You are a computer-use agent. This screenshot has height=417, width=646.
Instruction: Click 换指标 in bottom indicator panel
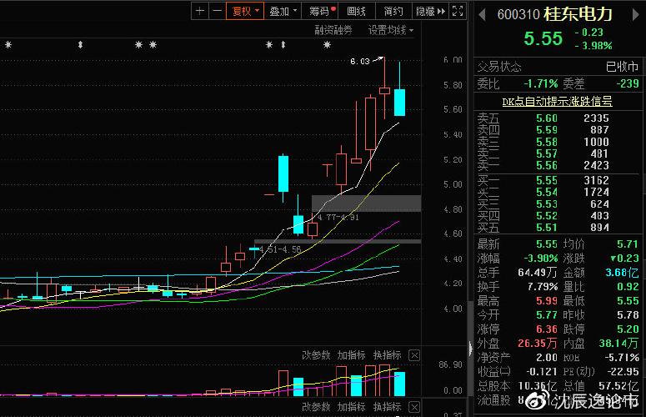point(388,407)
